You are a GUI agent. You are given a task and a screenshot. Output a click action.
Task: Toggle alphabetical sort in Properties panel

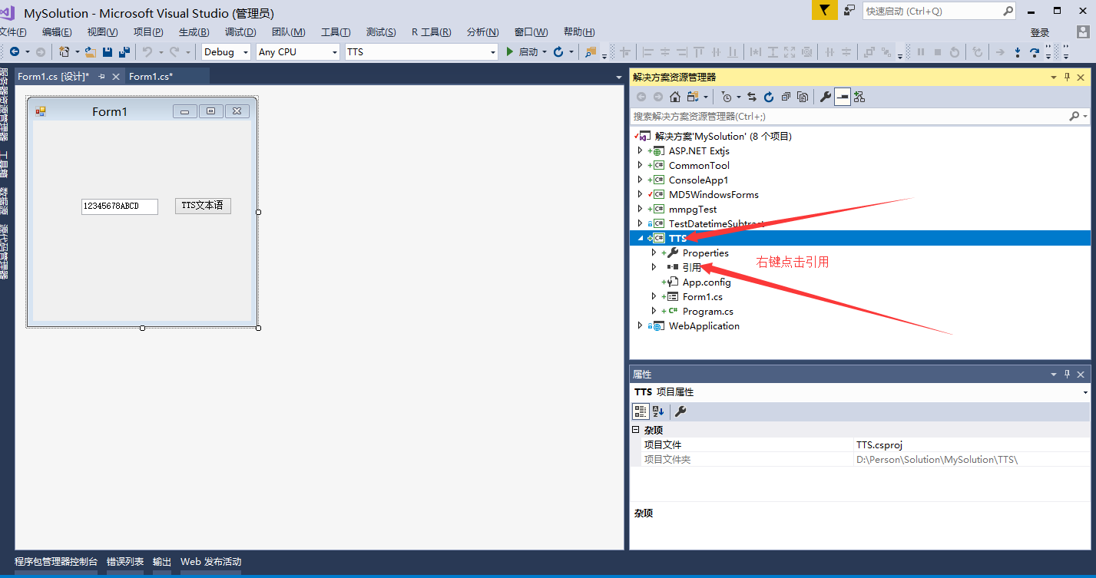658,411
